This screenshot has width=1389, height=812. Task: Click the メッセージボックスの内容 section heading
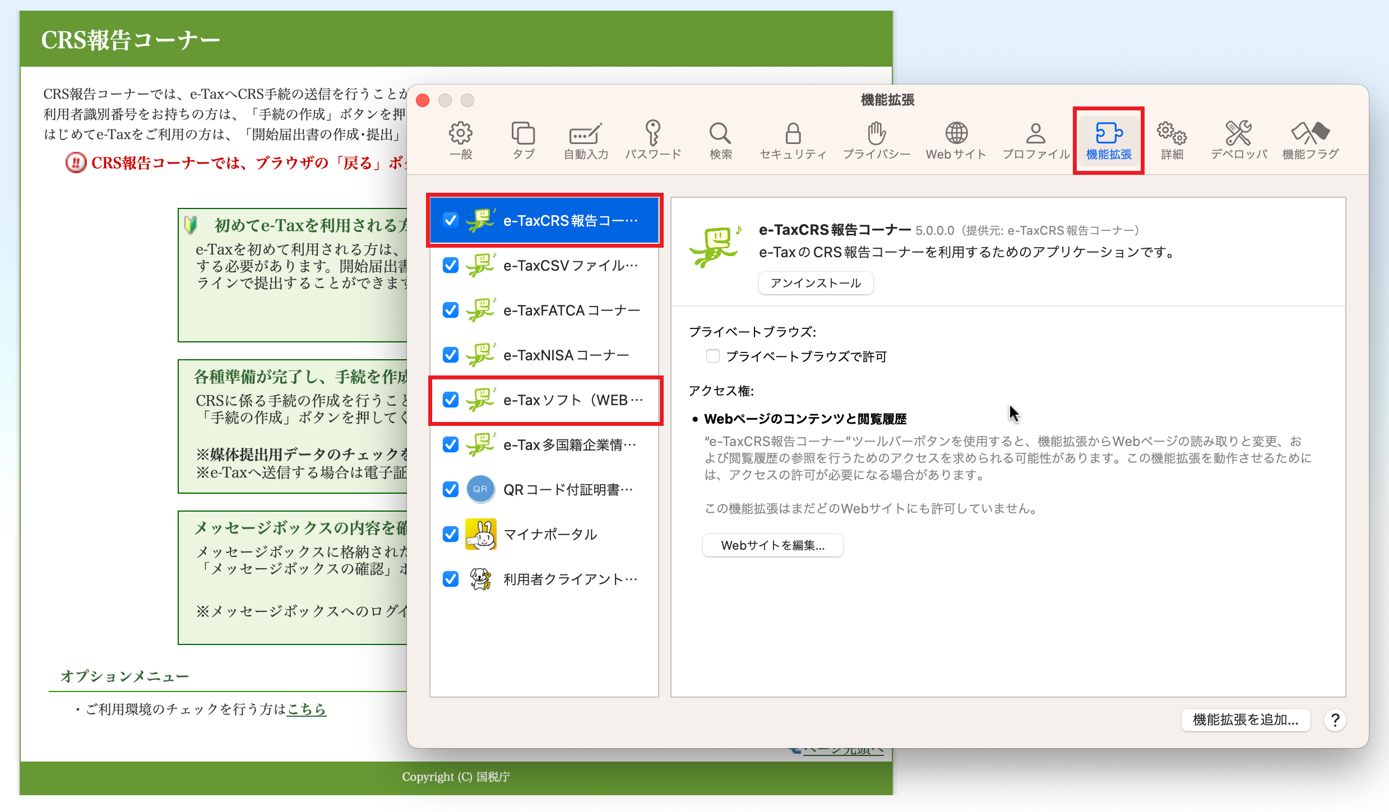[x=300, y=528]
